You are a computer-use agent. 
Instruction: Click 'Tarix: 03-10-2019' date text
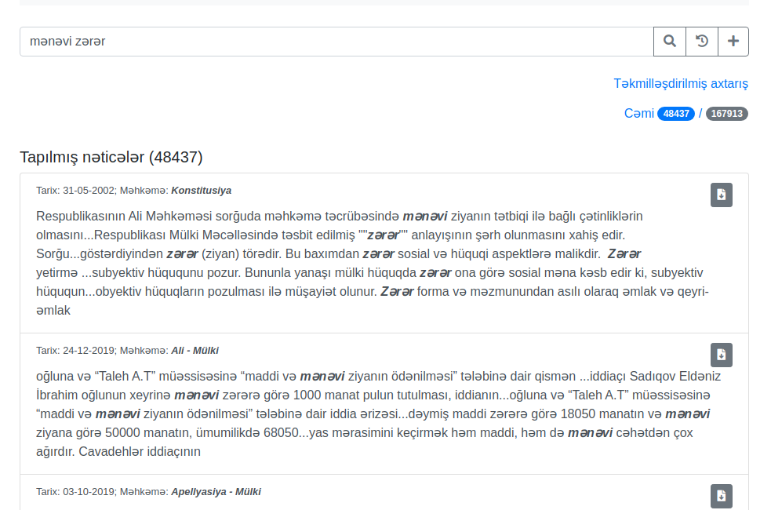pos(75,492)
